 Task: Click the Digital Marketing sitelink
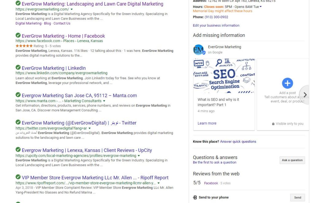click(x=29, y=23)
